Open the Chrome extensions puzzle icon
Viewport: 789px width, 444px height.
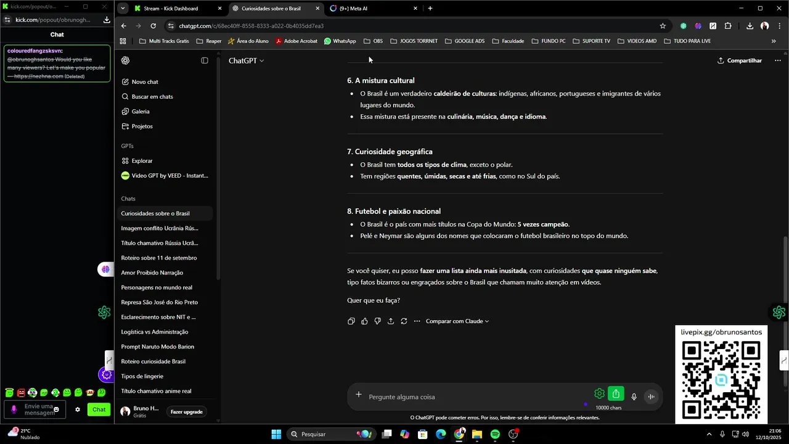point(728,26)
